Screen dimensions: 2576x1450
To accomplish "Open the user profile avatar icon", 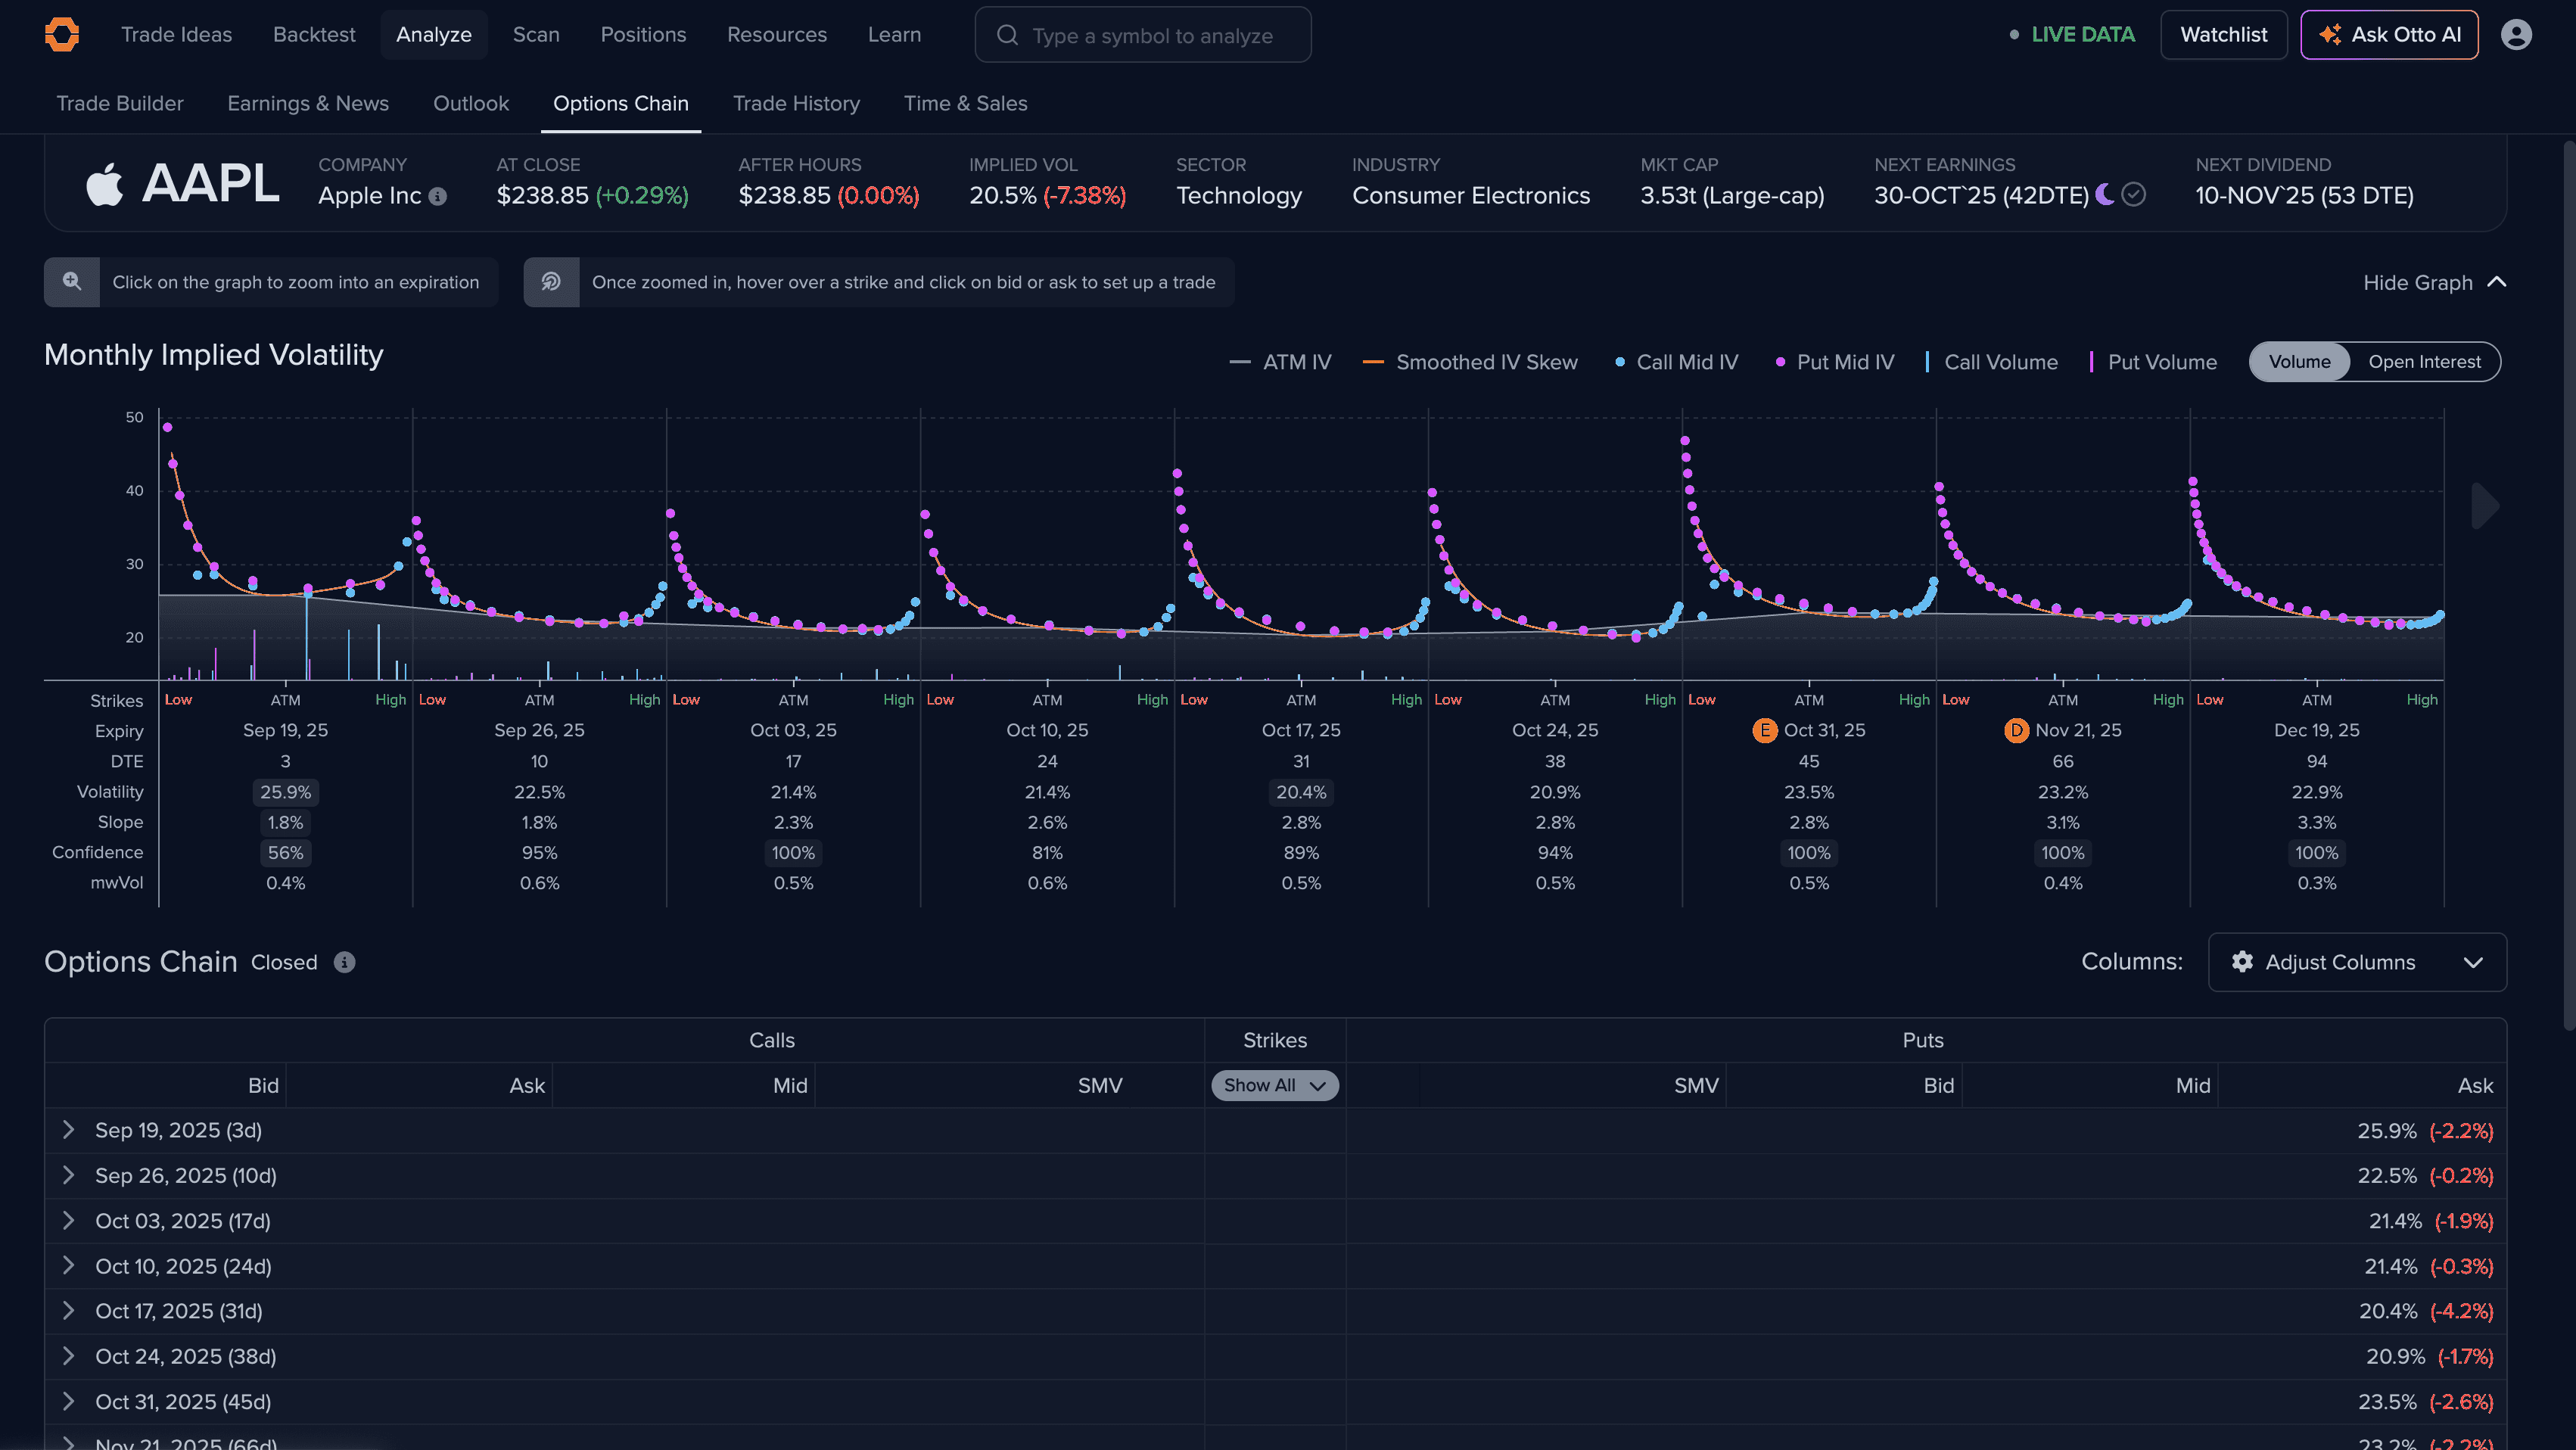I will [x=2516, y=35].
